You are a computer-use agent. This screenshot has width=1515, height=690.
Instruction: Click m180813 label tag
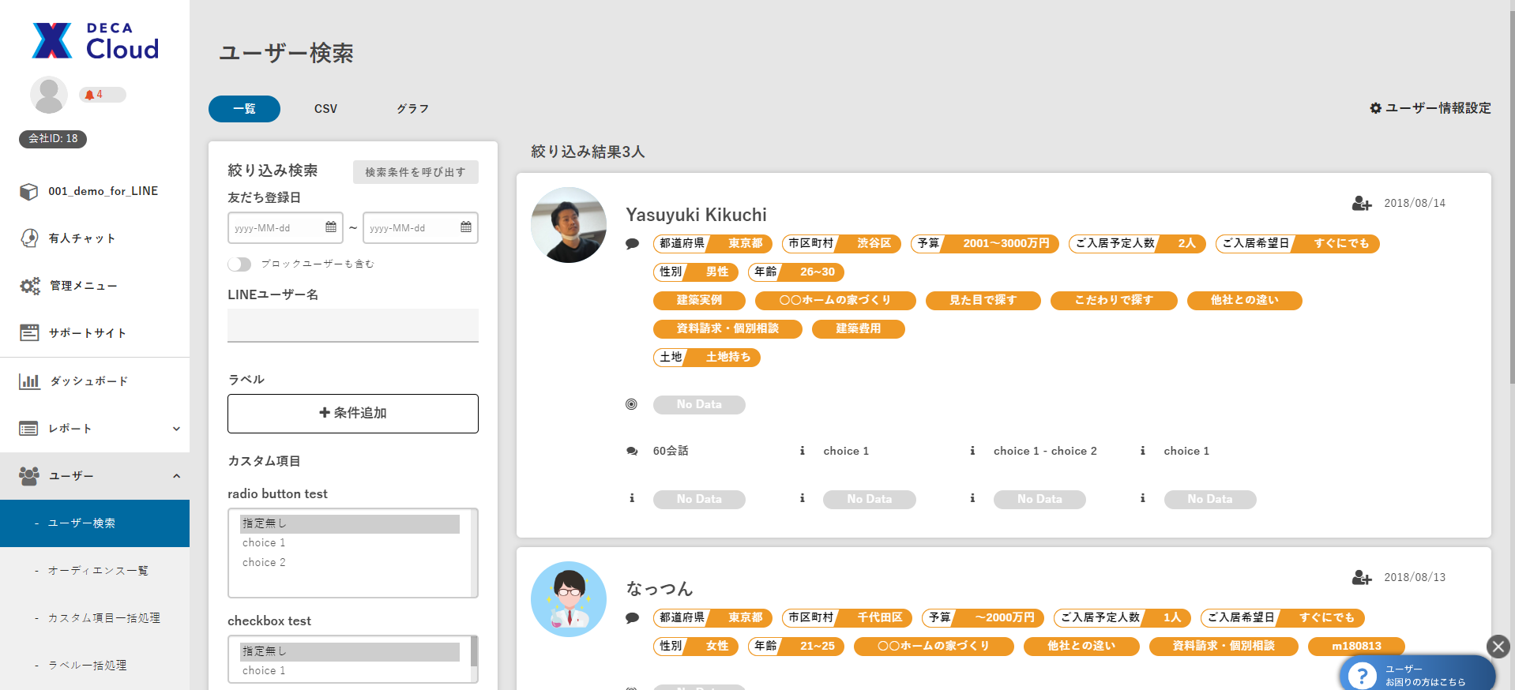point(1356,647)
